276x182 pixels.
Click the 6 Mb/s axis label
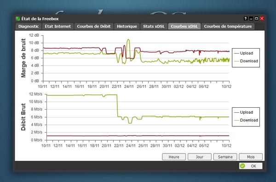(37, 117)
